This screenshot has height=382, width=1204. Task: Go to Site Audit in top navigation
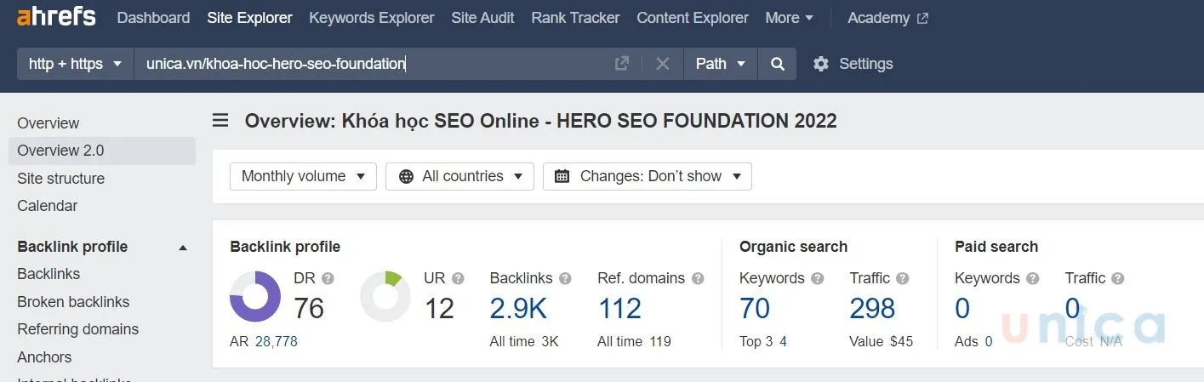pyautogui.click(x=482, y=18)
